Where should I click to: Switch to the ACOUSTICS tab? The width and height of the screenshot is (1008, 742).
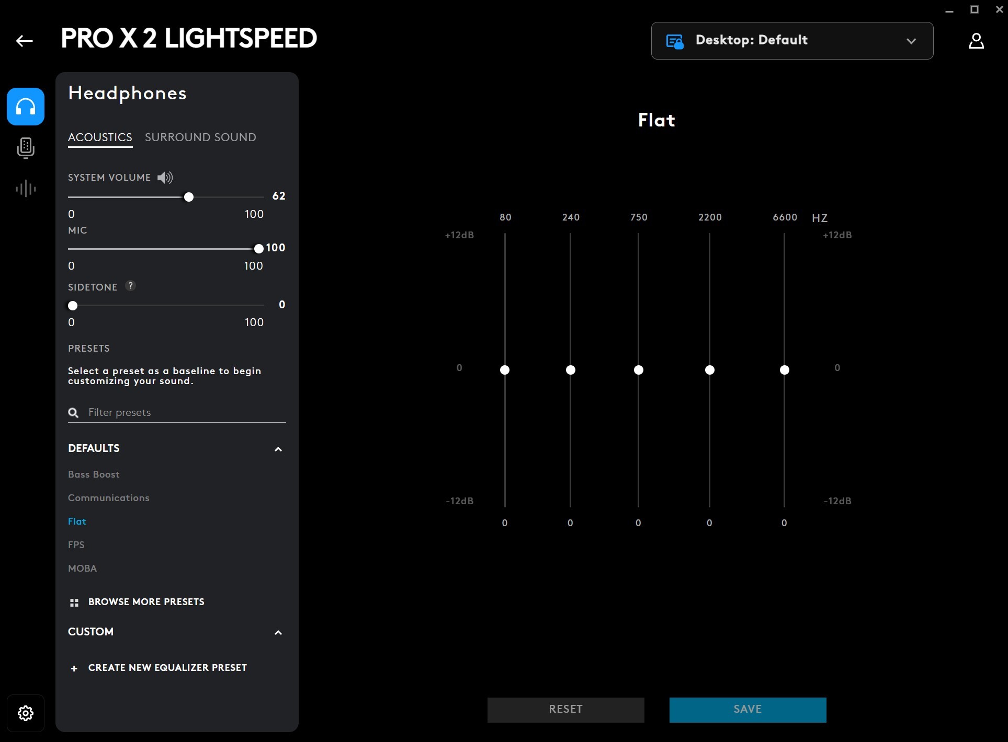pyautogui.click(x=100, y=137)
